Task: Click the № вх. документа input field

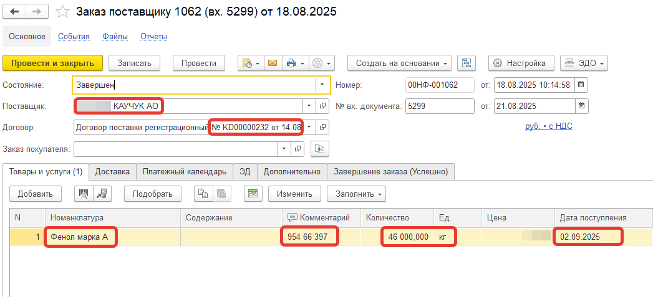Action: click(x=439, y=106)
